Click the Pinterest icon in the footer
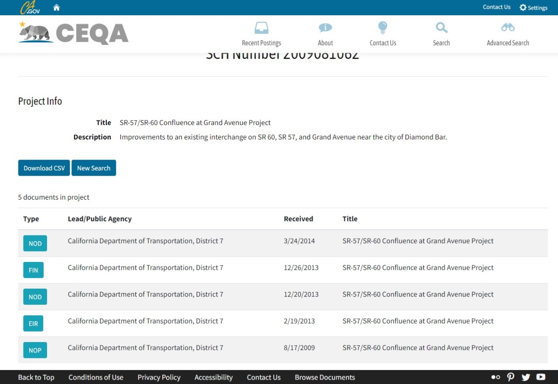Viewport: 558px width, 384px height. (510, 377)
